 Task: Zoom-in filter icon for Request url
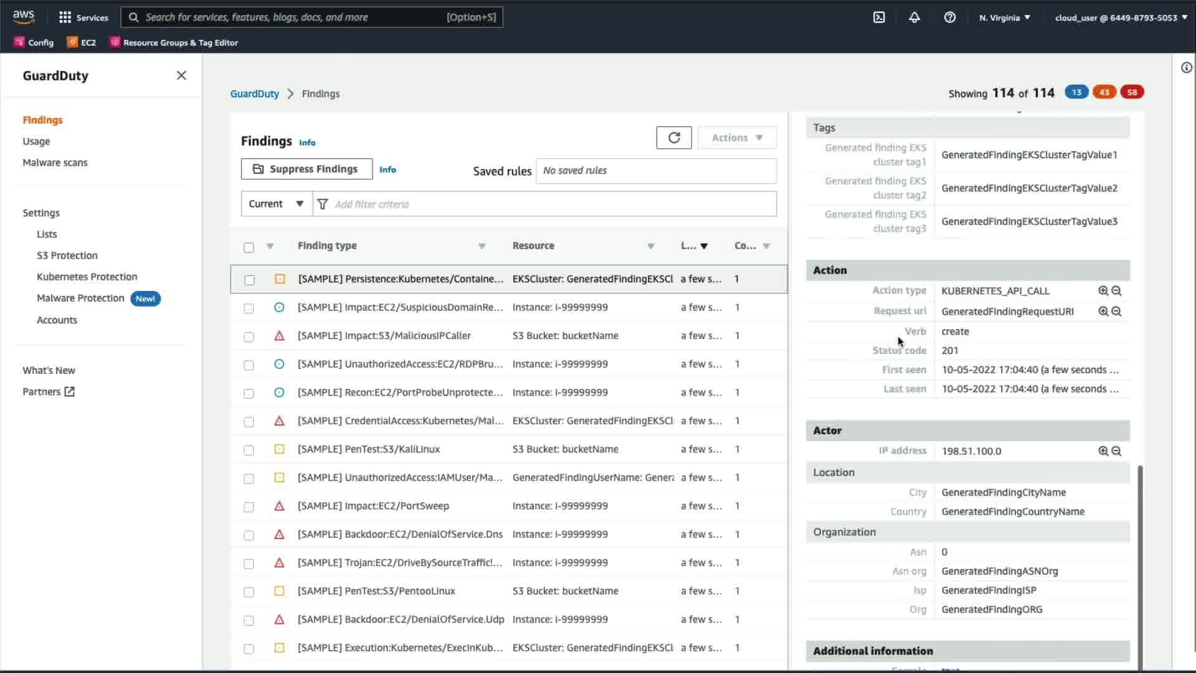(x=1103, y=312)
